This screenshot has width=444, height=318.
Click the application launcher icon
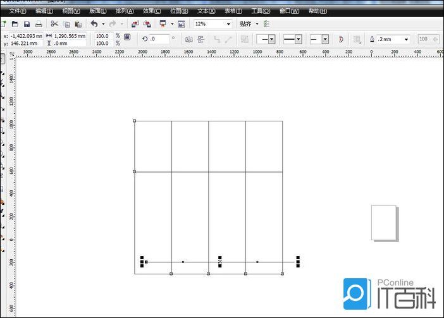tap(163, 24)
